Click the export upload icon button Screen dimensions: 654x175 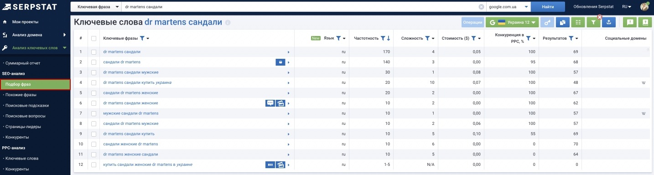tap(609, 22)
